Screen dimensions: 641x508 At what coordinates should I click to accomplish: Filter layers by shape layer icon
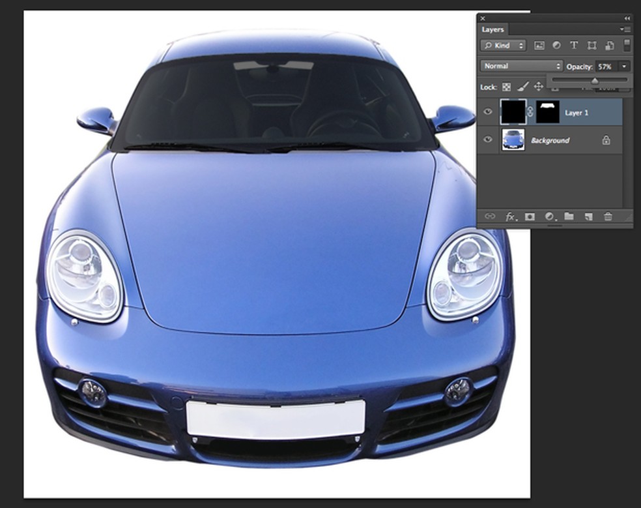(x=591, y=46)
